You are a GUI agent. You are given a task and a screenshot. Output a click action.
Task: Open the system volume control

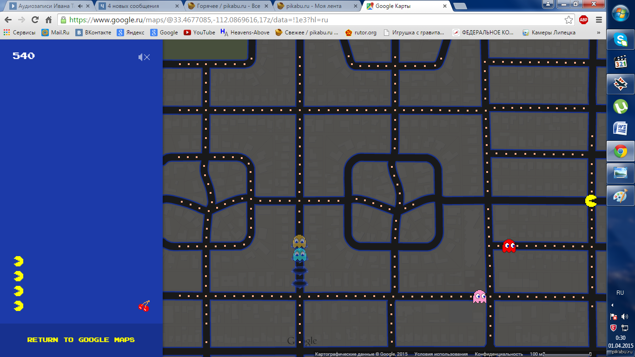pyautogui.click(x=625, y=317)
